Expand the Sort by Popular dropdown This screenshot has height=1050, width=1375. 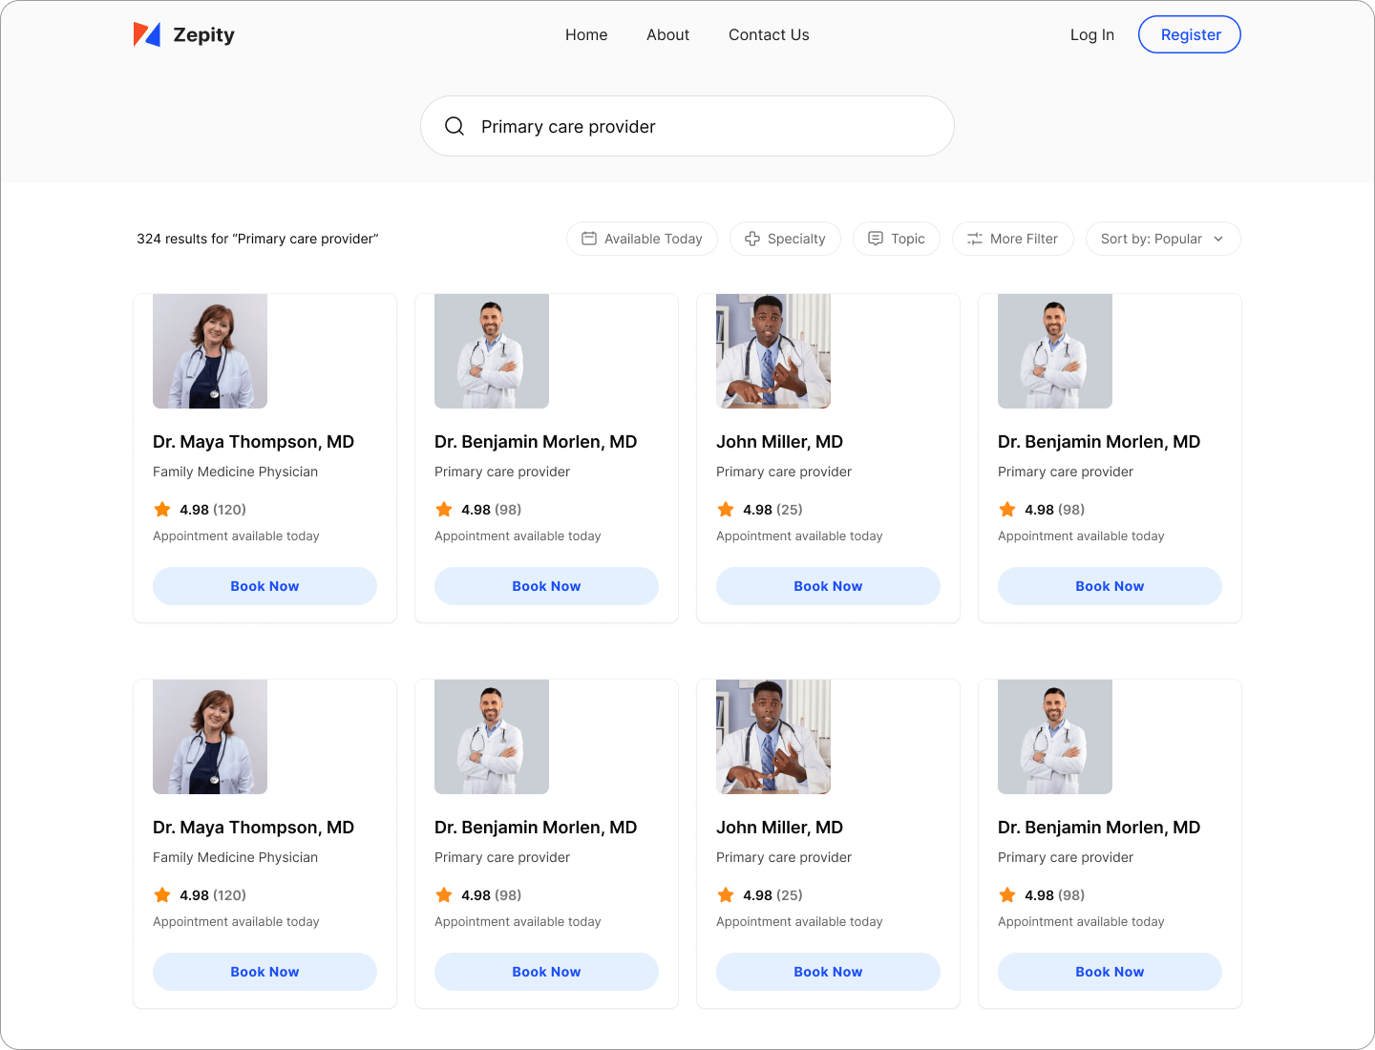pyautogui.click(x=1162, y=239)
